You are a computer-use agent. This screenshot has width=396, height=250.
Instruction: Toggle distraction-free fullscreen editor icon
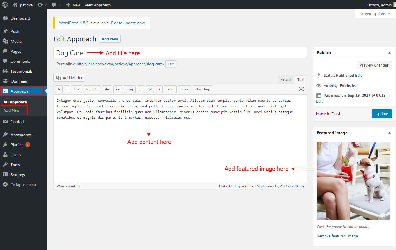301,89
